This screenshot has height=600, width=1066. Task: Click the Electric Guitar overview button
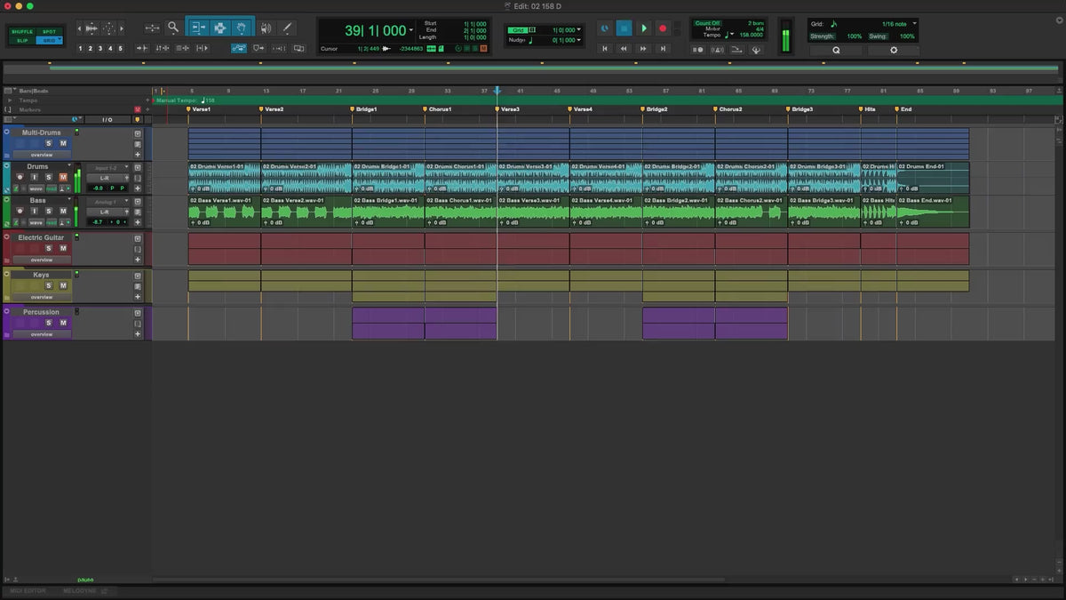click(x=42, y=260)
